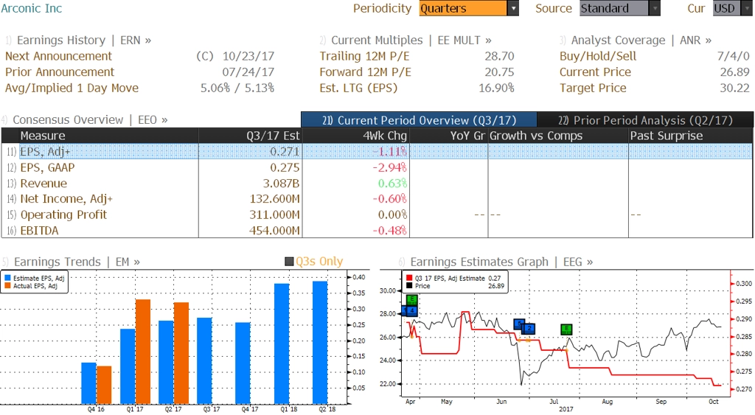Select the EPS, GAAP measure row
The height and width of the screenshot is (415, 755).
click(x=377, y=167)
